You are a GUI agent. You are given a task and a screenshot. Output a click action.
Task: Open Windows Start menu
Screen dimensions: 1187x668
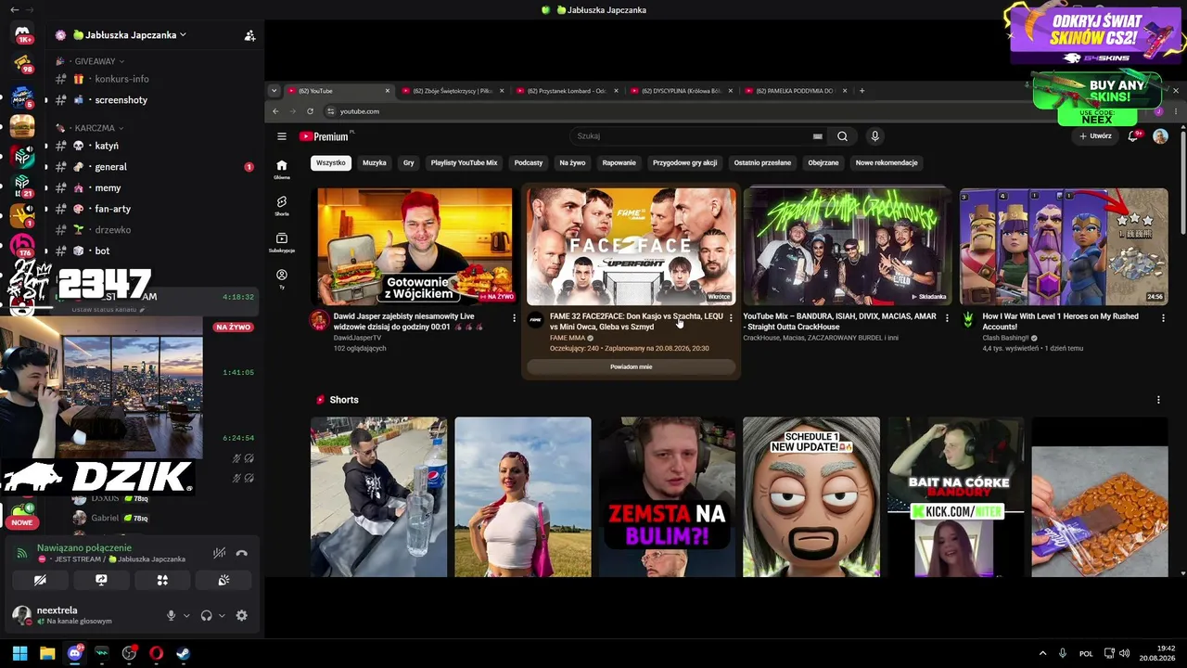[x=19, y=653]
